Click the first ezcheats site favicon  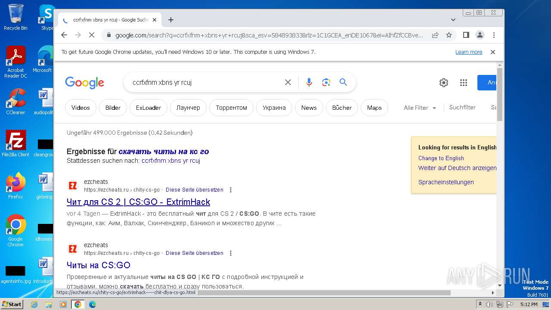tap(73, 186)
